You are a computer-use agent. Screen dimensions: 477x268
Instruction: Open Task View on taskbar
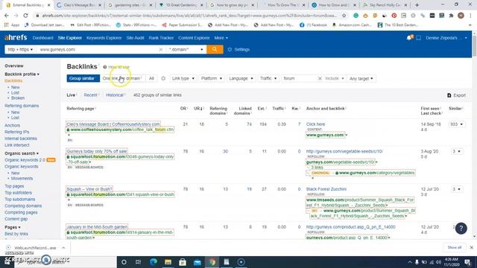[x=138, y=262]
